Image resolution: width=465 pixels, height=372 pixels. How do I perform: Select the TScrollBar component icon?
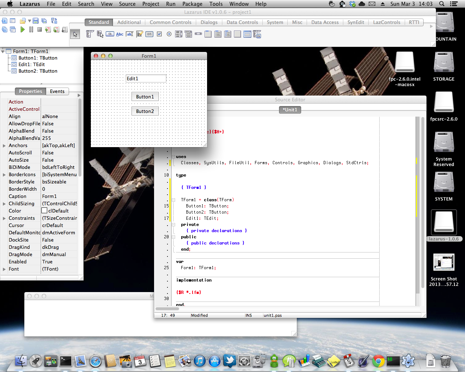(x=198, y=34)
